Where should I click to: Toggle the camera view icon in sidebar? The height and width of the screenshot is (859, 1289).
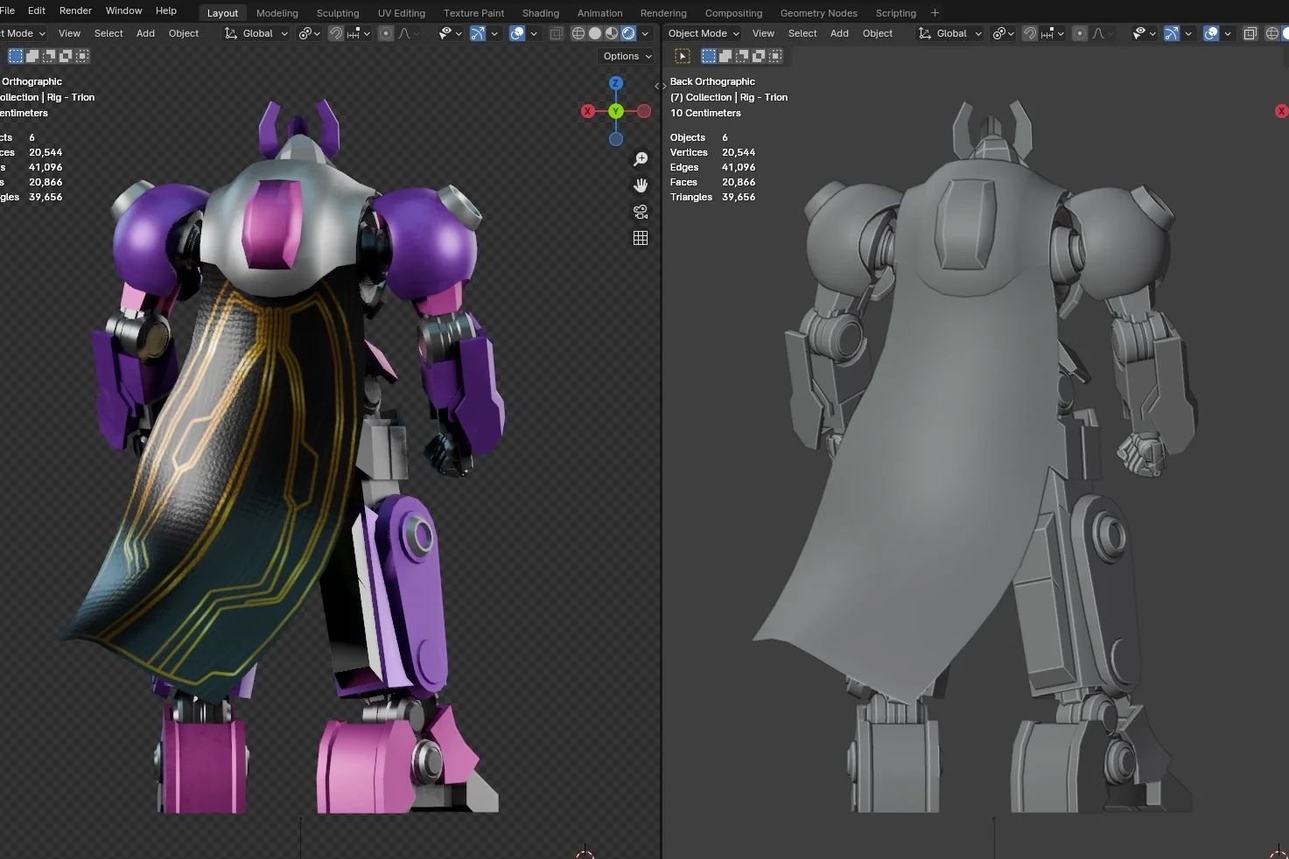pyautogui.click(x=640, y=212)
